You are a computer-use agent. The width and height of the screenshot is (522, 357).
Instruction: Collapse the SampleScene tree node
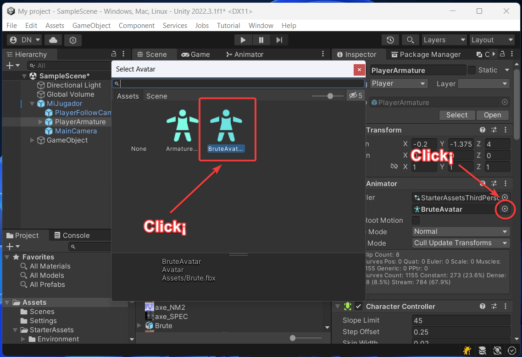point(24,76)
